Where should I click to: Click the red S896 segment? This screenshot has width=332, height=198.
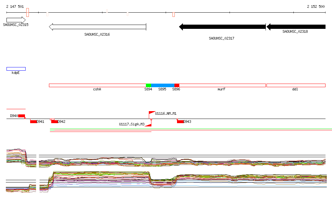pyautogui.click(x=177, y=86)
